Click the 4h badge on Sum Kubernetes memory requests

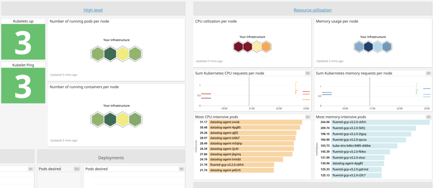coord(428,73)
